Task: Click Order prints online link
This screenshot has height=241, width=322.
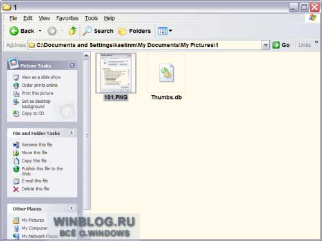Action: (x=40, y=85)
